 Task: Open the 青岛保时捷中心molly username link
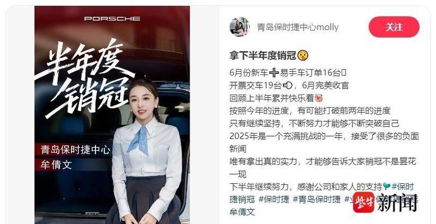[x=298, y=27]
